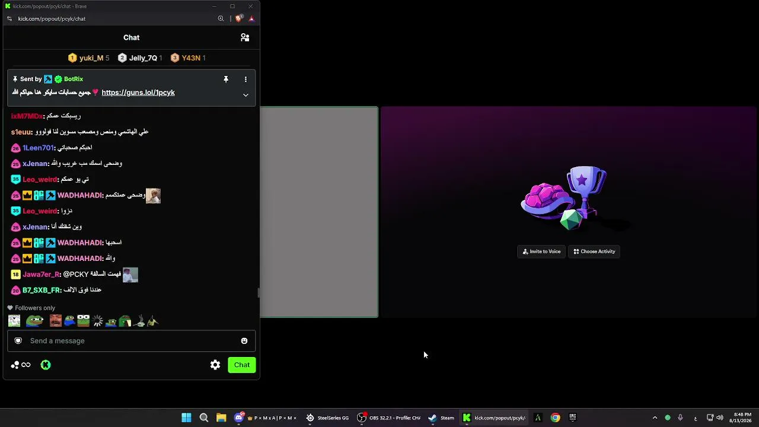Viewport: 759px width, 427px height.
Task: Open chat settings gear
Action: click(215, 365)
